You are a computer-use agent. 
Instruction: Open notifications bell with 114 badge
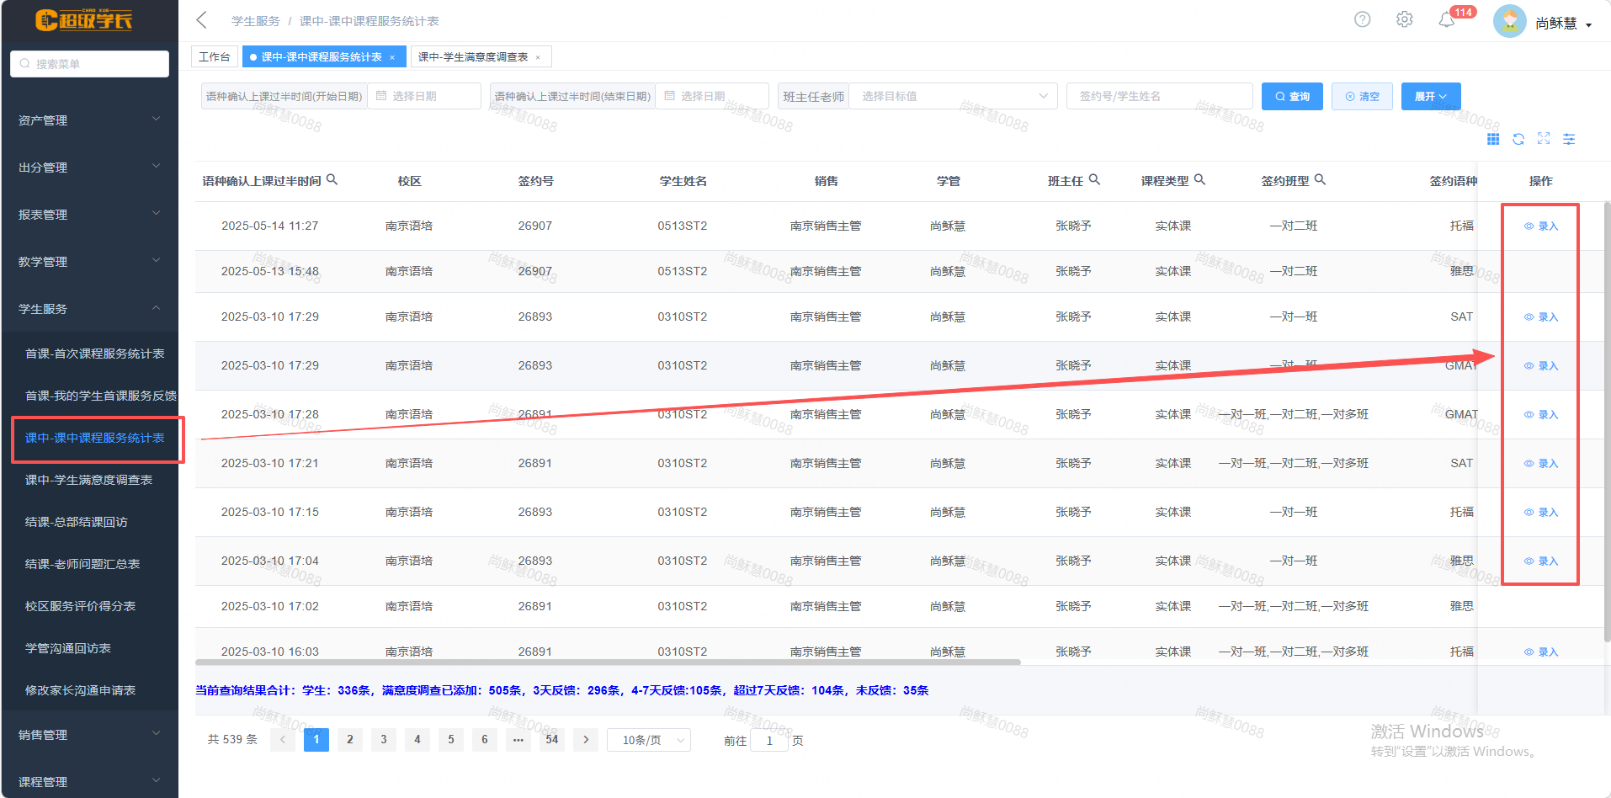[1447, 20]
